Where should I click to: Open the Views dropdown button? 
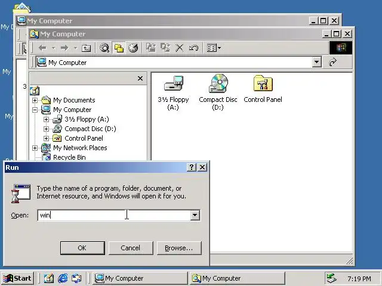[x=214, y=48]
